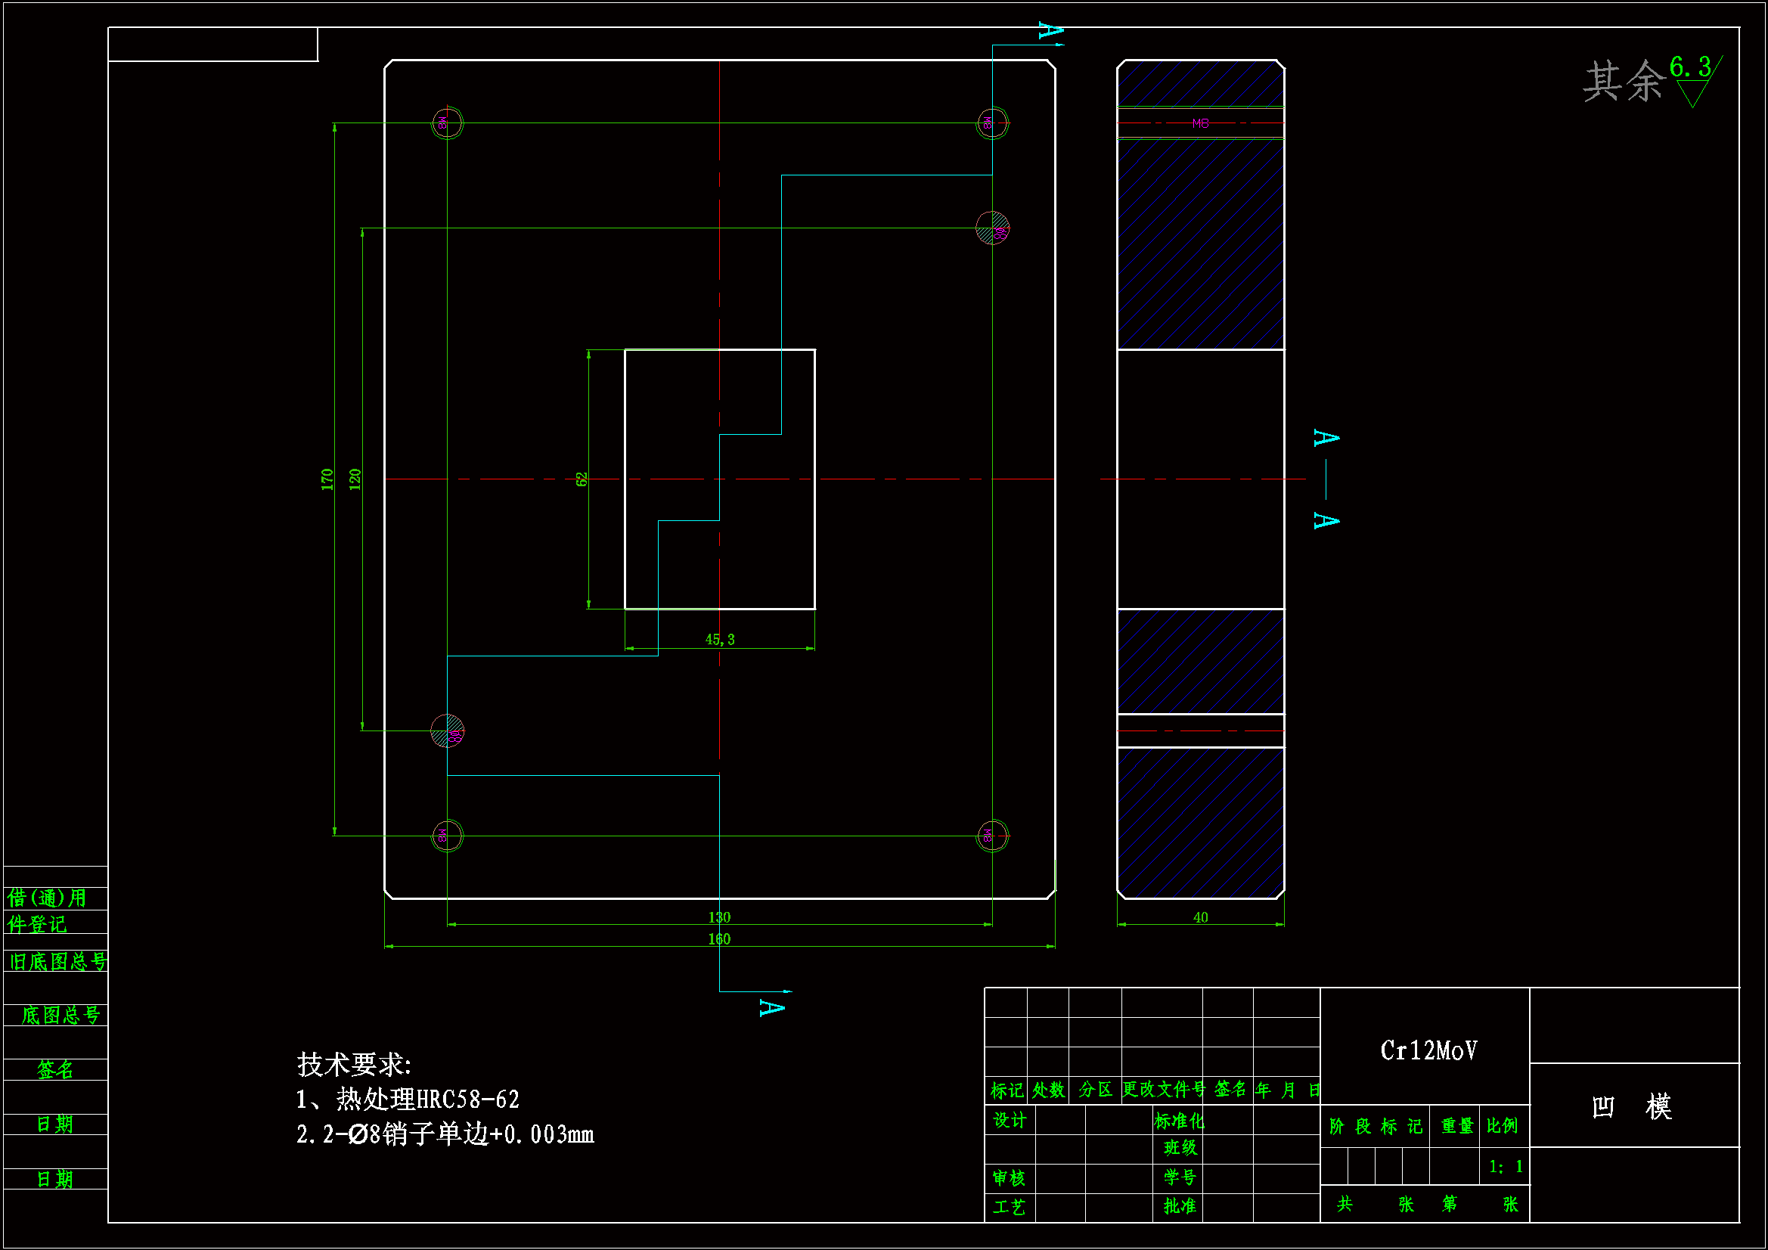Click the 40 thickness dimension text

[1199, 917]
